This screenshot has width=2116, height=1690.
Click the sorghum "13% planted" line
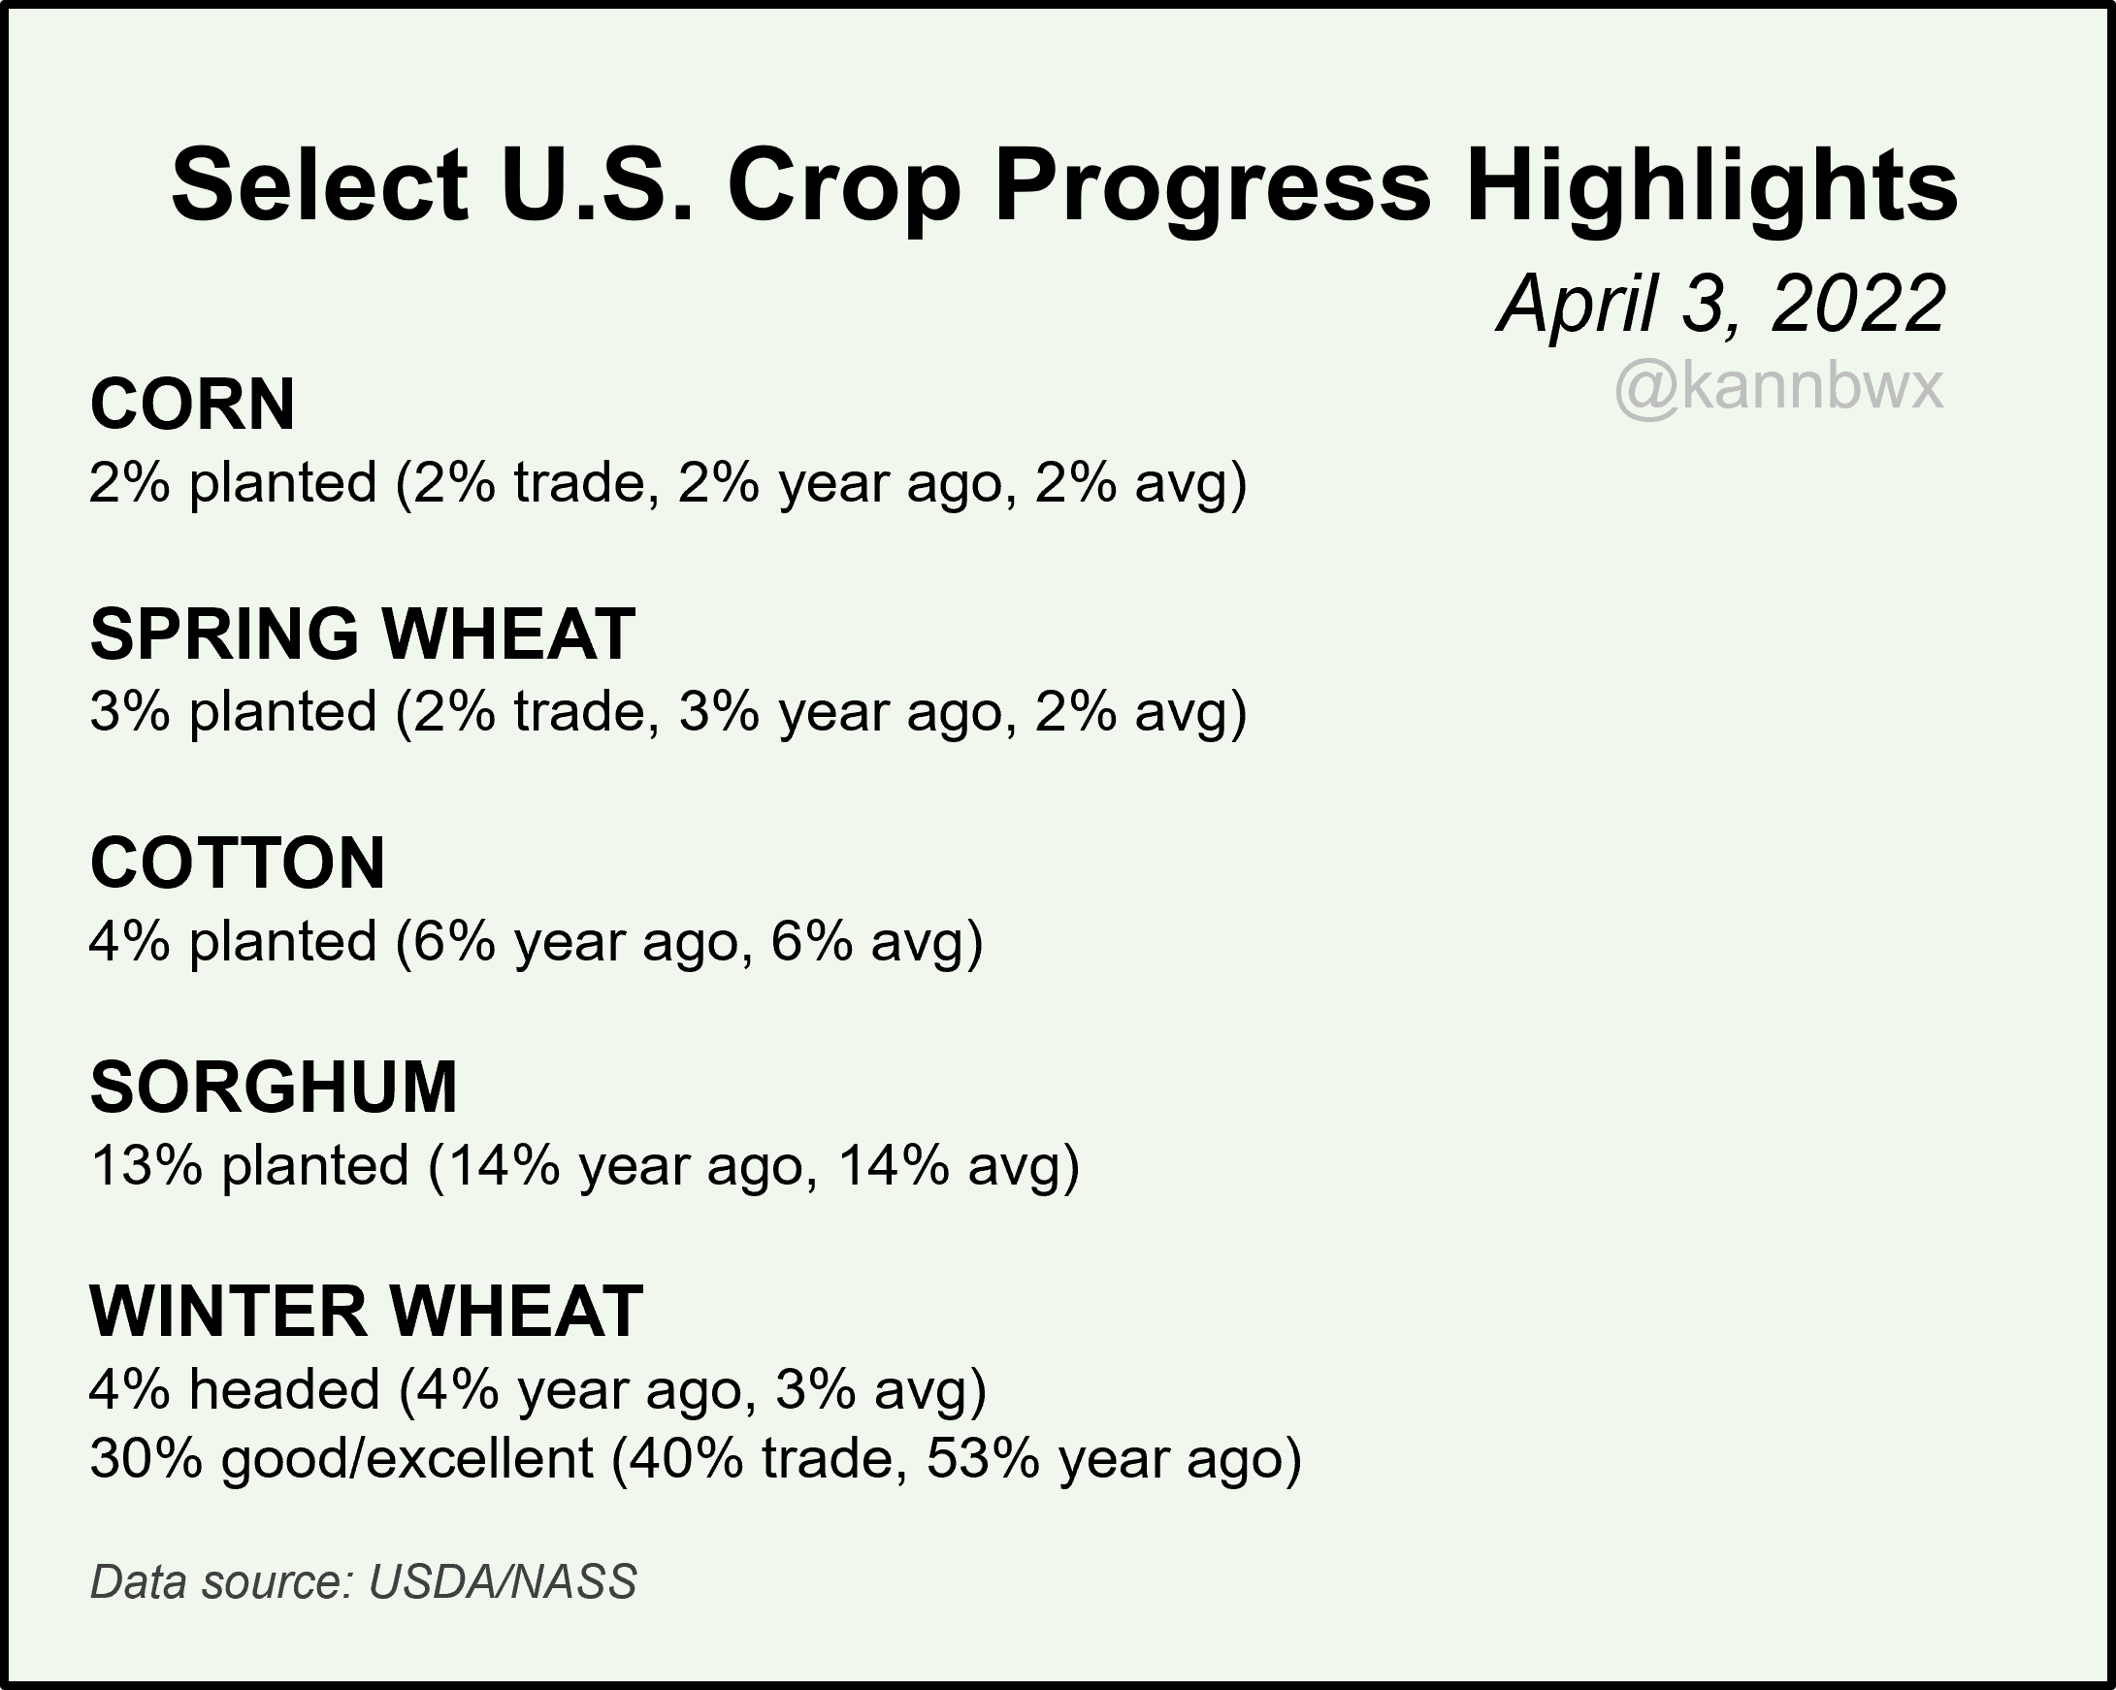click(x=585, y=1166)
